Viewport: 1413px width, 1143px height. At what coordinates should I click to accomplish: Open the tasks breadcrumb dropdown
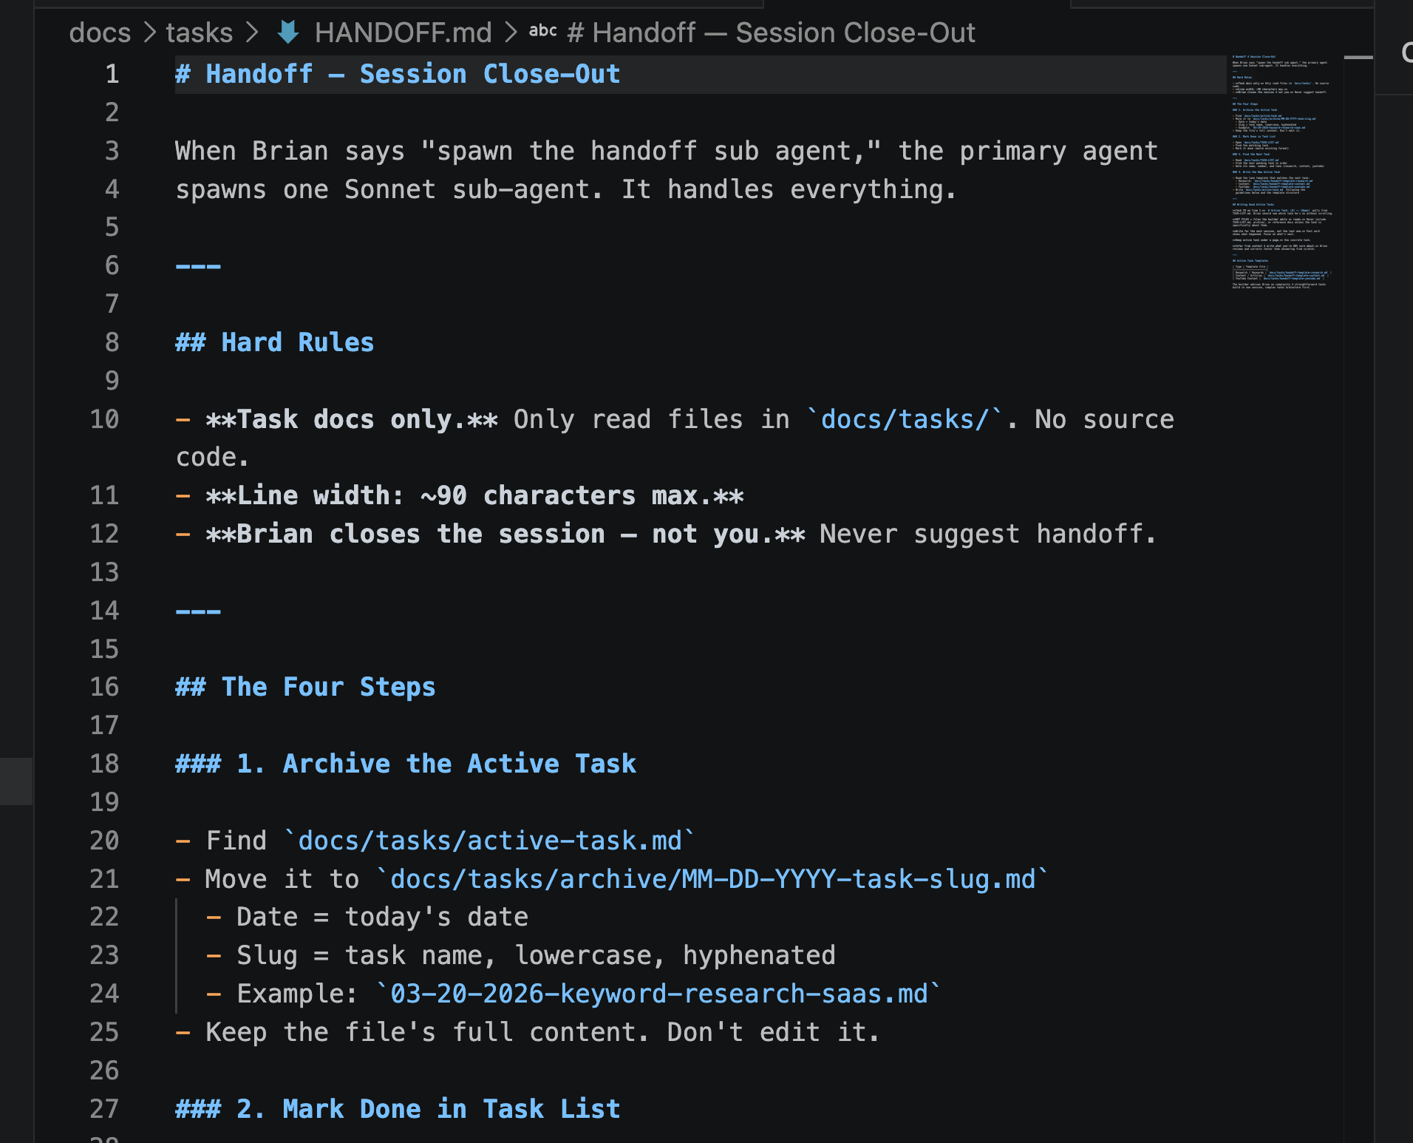198,33
